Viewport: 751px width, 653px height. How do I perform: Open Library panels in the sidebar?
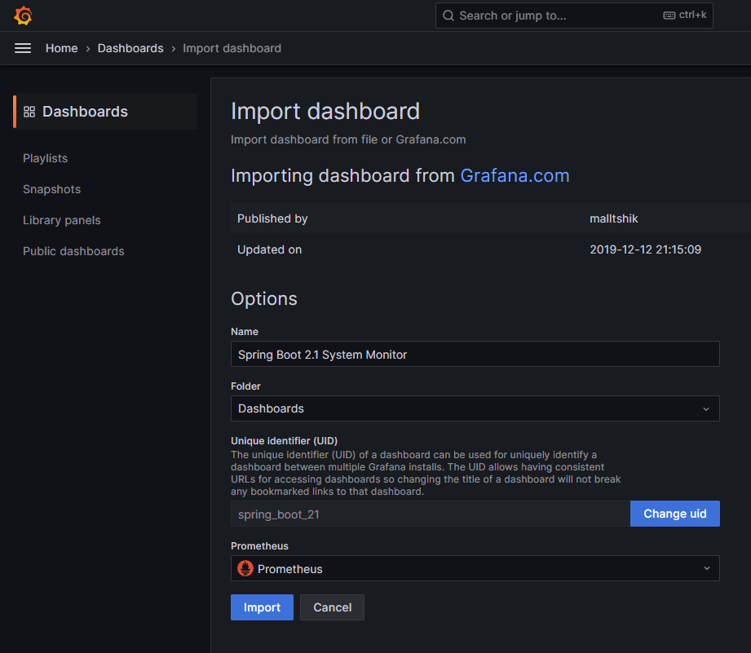click(62, 220)
